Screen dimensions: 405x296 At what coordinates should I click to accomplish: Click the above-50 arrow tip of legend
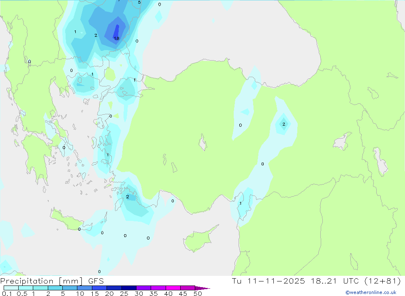[203, 288]
